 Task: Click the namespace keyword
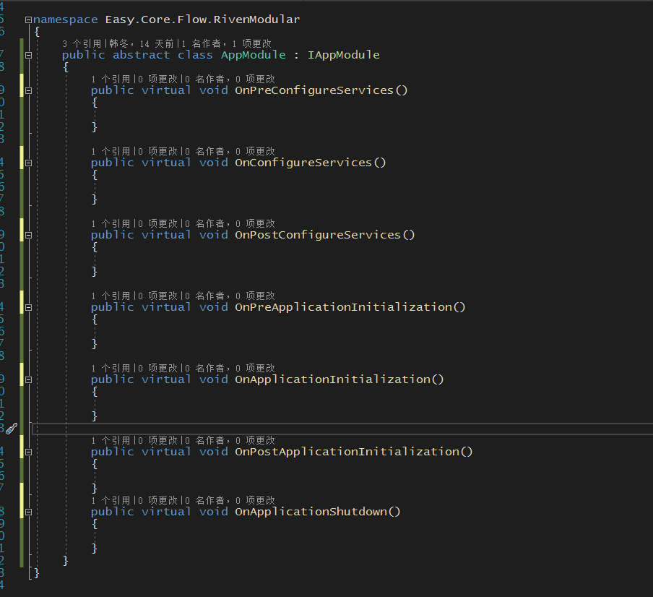66,20
